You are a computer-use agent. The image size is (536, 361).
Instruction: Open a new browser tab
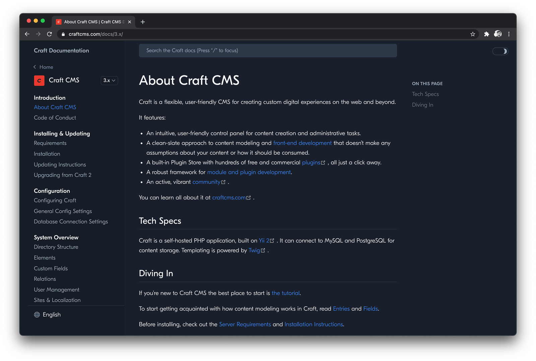click(143, 21)
